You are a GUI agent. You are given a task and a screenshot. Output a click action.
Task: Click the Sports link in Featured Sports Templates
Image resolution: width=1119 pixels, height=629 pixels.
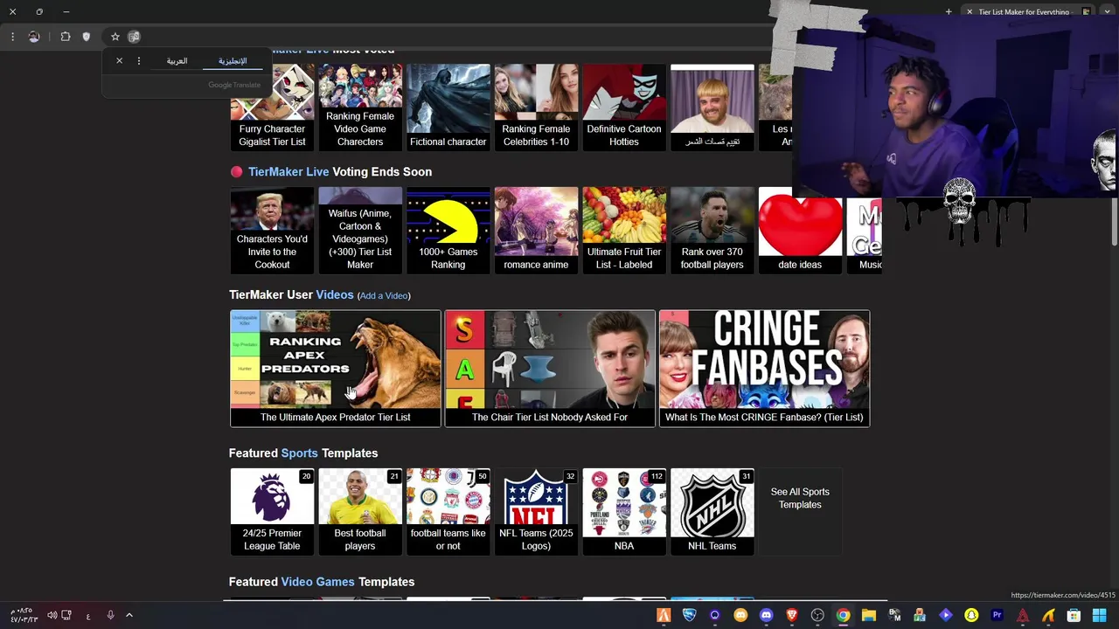299,453
